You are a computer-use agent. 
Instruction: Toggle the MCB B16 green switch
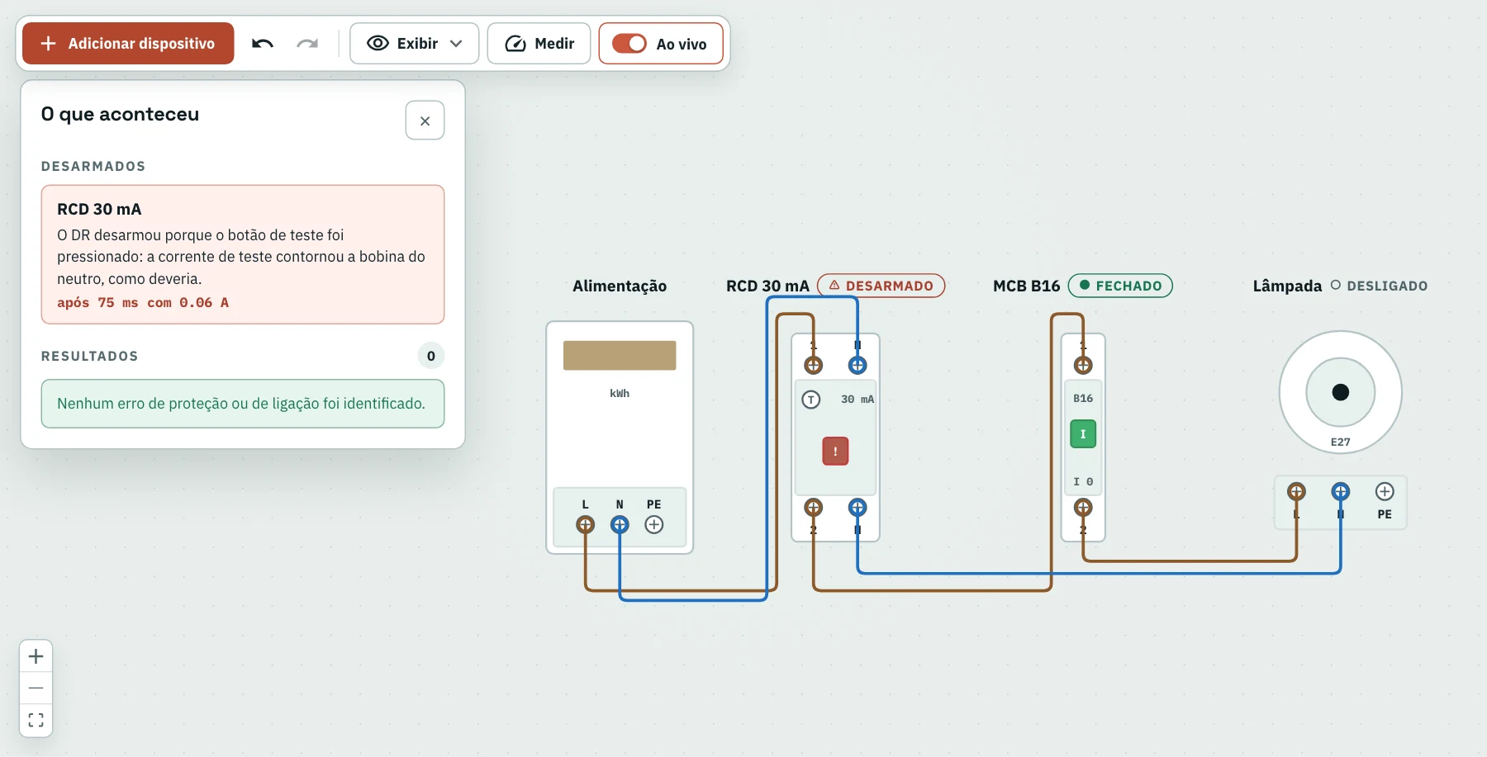[1083, 434]
